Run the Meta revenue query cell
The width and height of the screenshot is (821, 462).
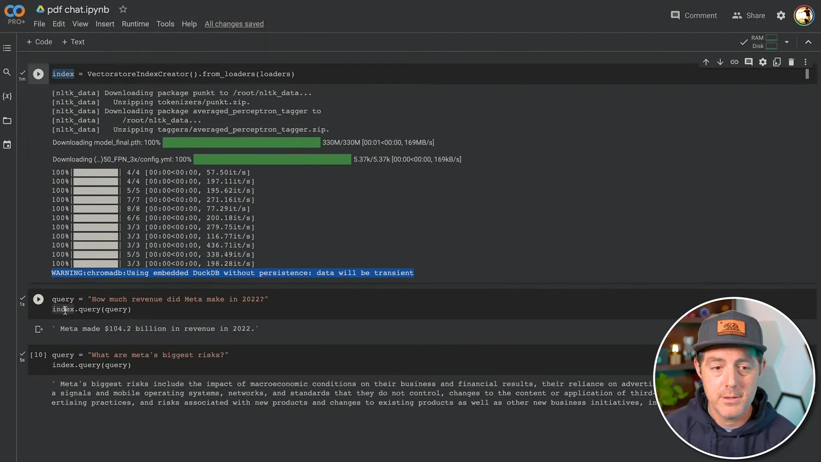click(x=38, y=299)
